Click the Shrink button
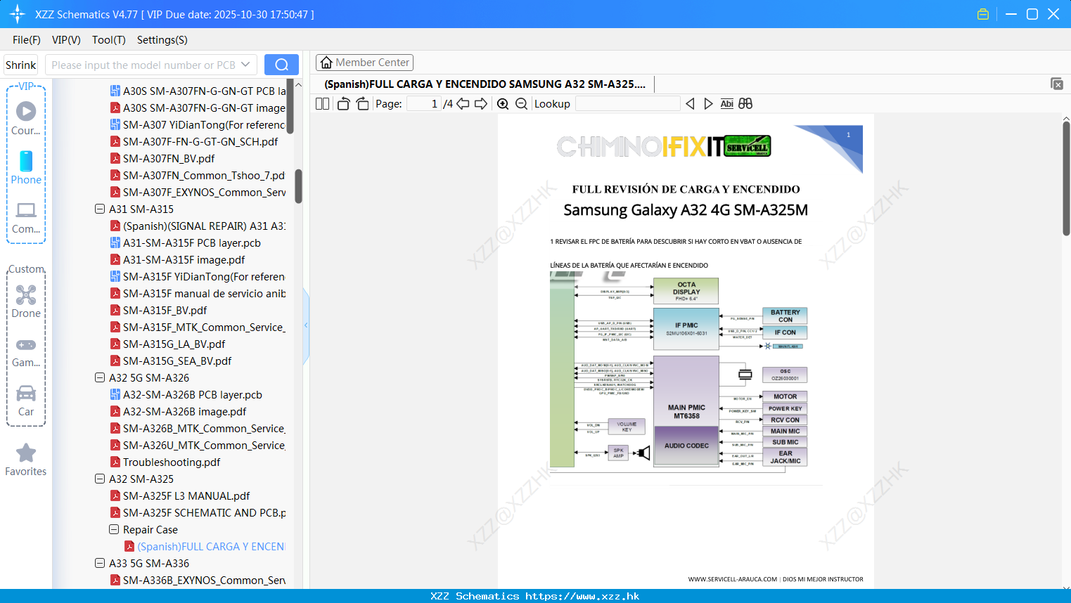The height and width of the screenshot is (603, 1071). [x=21, y=65]
